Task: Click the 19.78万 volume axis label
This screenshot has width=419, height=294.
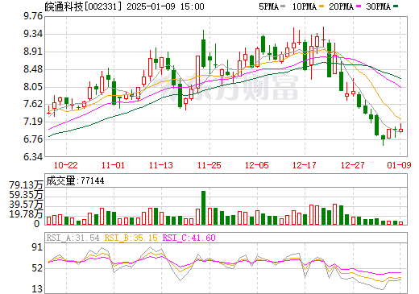Action: tap(26, 214)
